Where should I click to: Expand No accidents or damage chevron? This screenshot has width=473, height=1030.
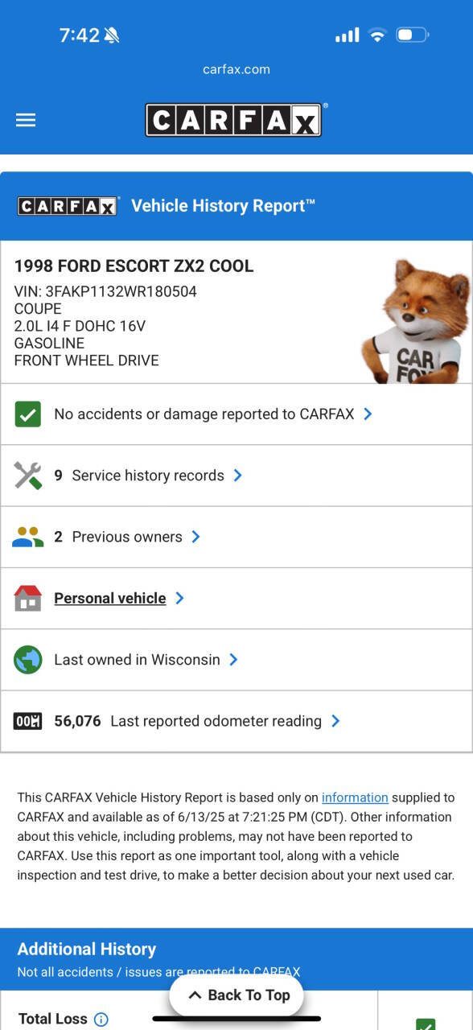(x=368, y=414)
